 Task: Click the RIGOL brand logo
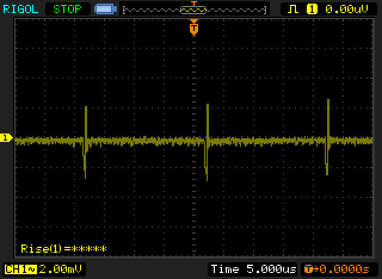click(x=21, y=10)
